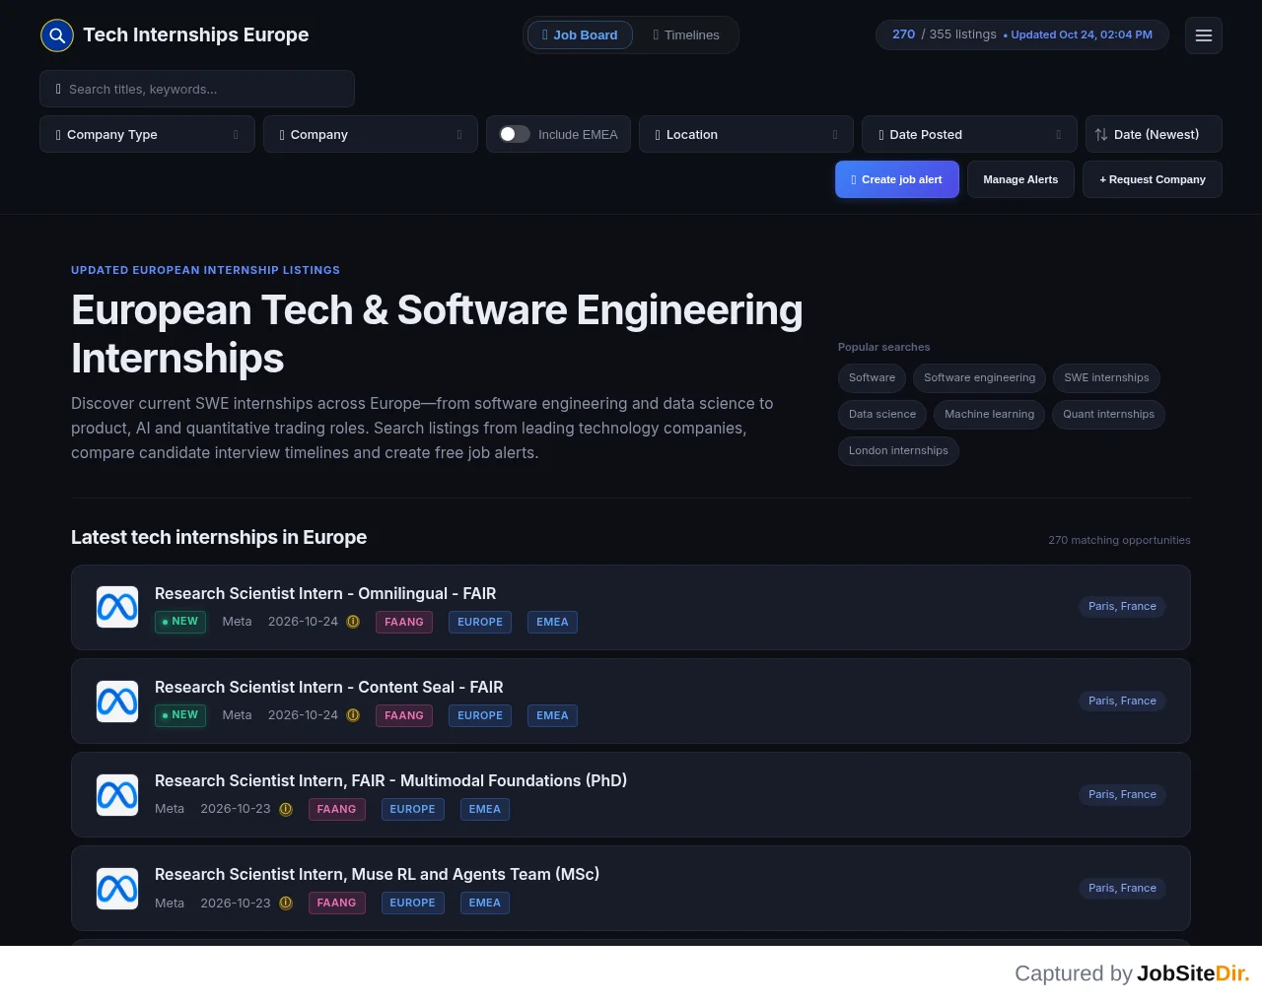The width and height of the screenshot is (1262, 1003).
Task: Select the Machine learning search chip
Action: click(990, 414)
